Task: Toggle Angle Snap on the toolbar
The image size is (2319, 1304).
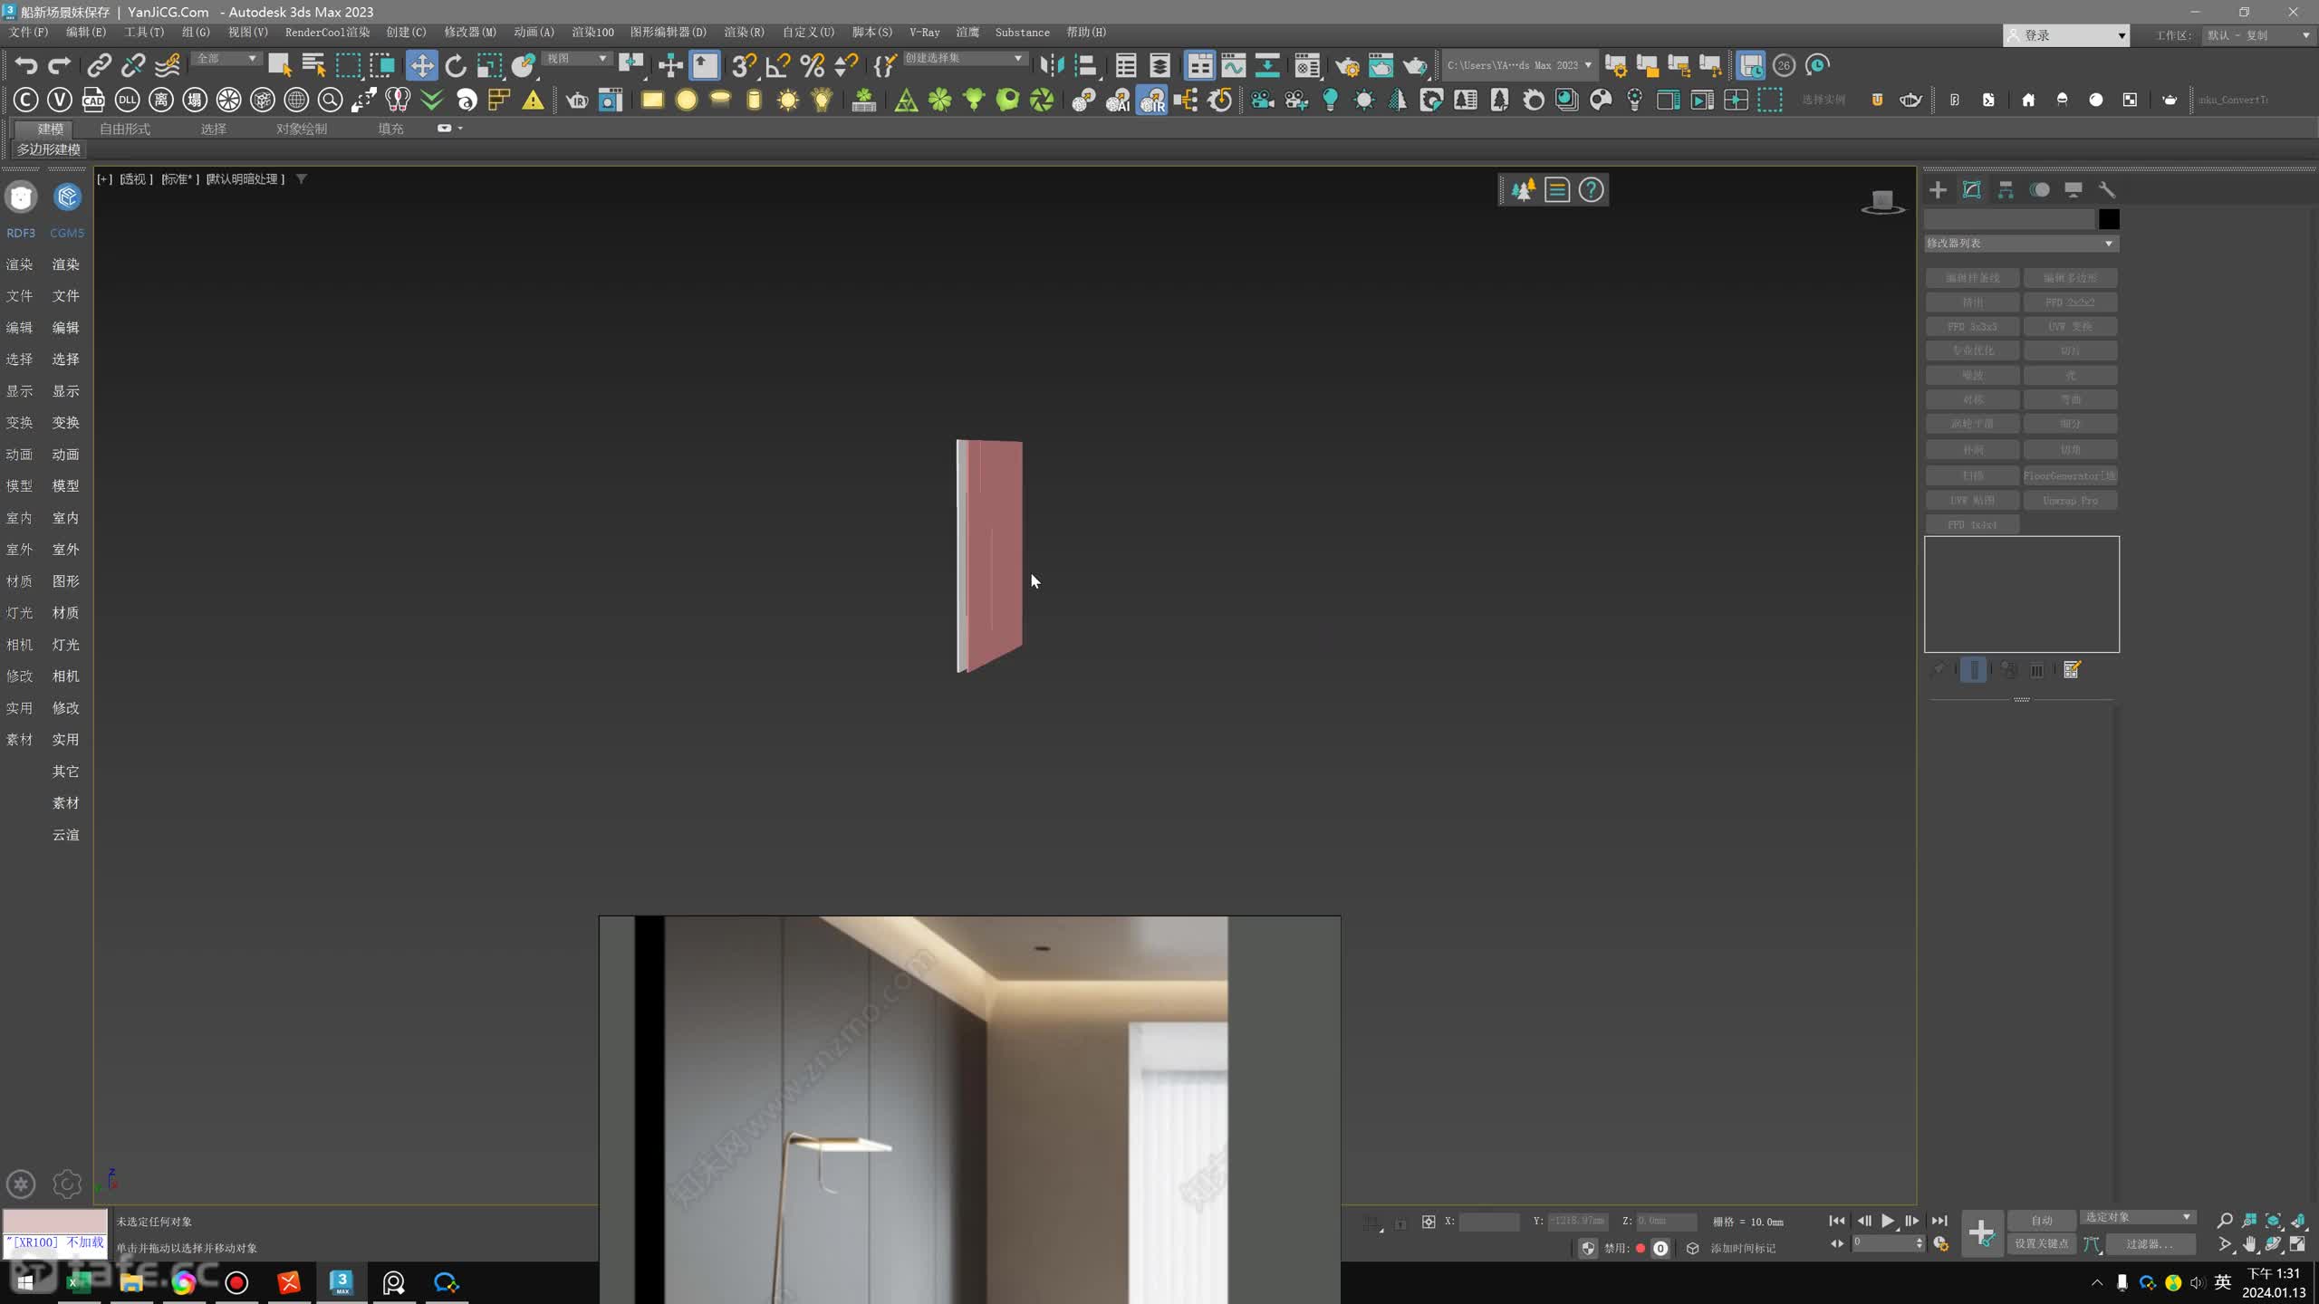Action: pos(778,65)
